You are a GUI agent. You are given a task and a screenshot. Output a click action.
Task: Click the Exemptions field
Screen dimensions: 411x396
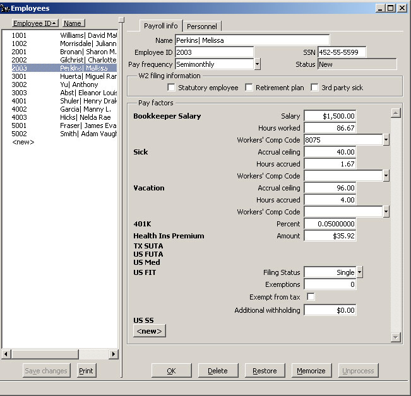330,284
